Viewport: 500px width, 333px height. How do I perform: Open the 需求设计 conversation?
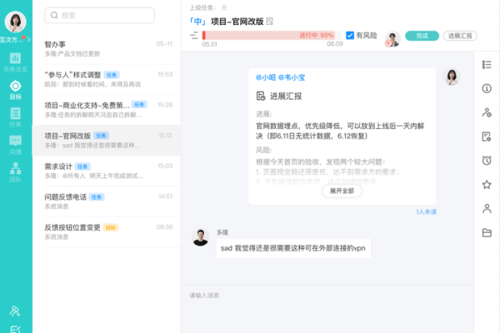coord(108,171)
